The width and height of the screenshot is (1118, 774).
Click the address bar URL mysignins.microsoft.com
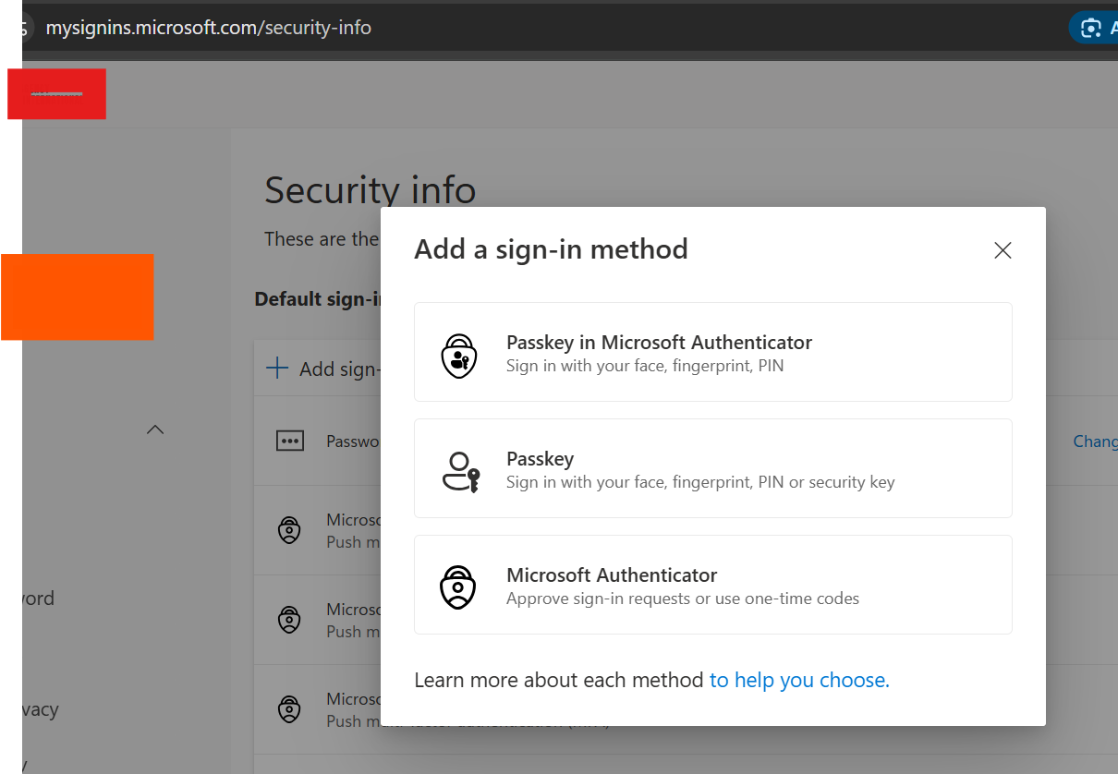pos(209,28)
